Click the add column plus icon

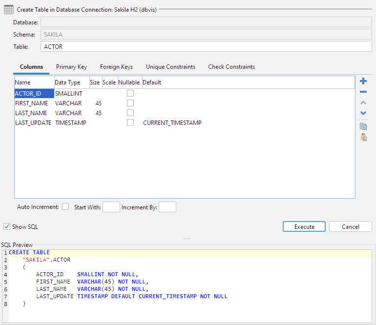(x=363, y=81)
